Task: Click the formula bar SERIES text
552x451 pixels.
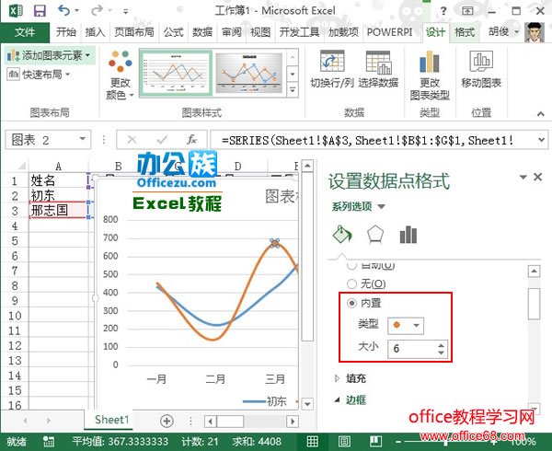Action: pos(368,140)
